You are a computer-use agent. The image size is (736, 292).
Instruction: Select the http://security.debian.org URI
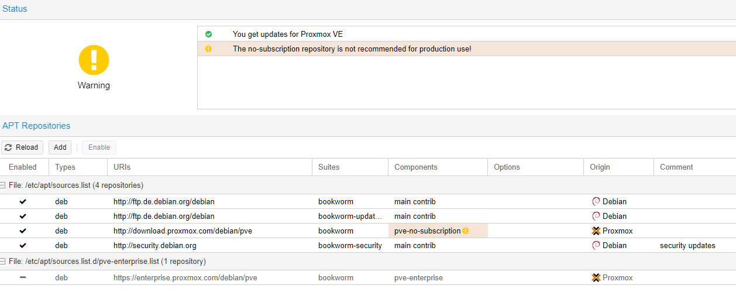pos(155,245)
